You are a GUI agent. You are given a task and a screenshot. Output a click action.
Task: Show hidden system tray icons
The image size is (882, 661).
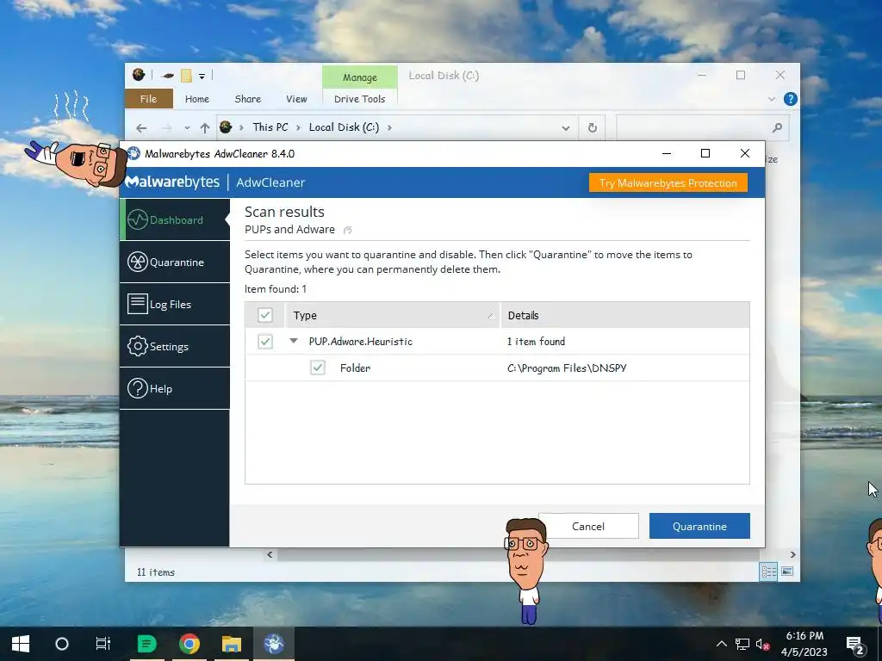721,644
